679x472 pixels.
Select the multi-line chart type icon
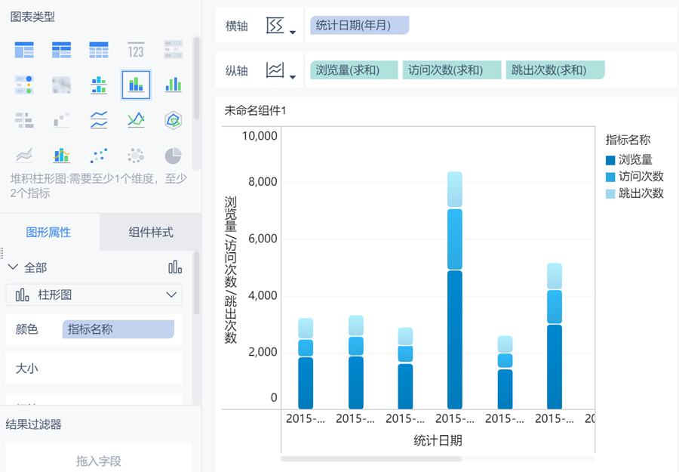99,120
